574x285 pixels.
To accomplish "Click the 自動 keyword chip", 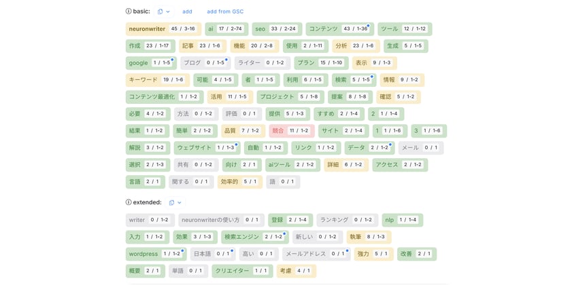I will pyautogui.click(x=266, y=148).
